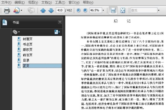This screenshot has width=166, height=110.
Task: Open the collaborate/share users icon
Action: tap(16, 10)
